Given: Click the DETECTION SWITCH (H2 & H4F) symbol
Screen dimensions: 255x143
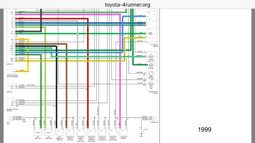Looking at the screenshot, I should tap(70, 132).
